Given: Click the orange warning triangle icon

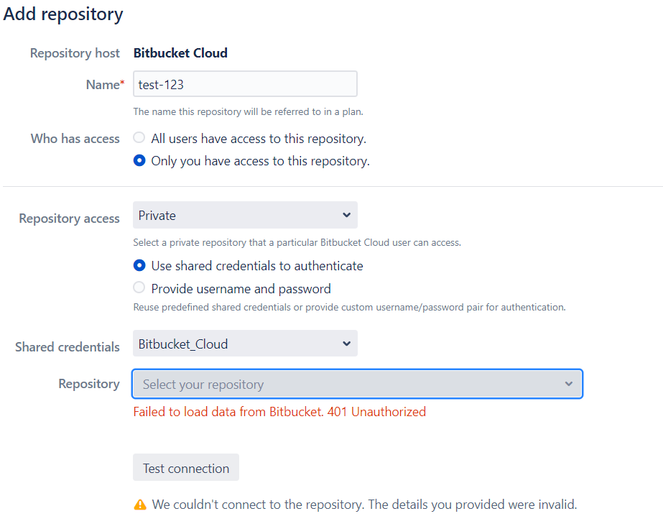Looking at the screenshot, I should (140, 505).
